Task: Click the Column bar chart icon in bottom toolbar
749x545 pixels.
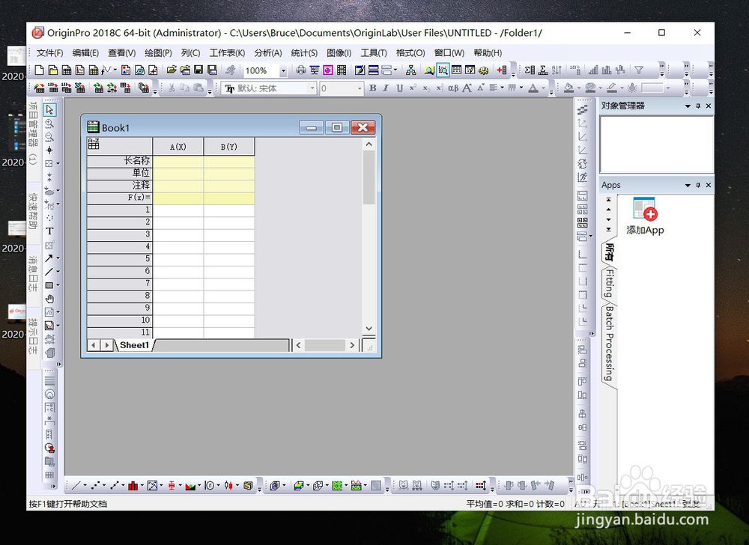Action: click(133, 486)
